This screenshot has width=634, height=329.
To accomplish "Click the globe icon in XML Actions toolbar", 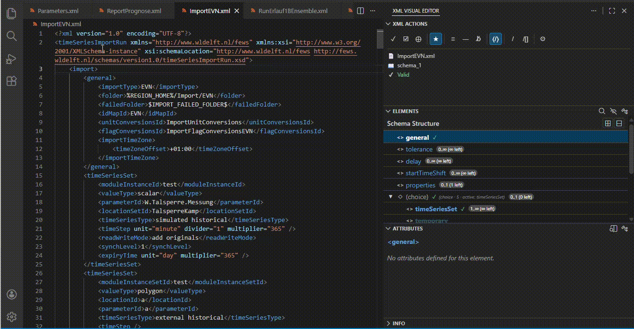I will pyautogui.click(x=418, y=39).
